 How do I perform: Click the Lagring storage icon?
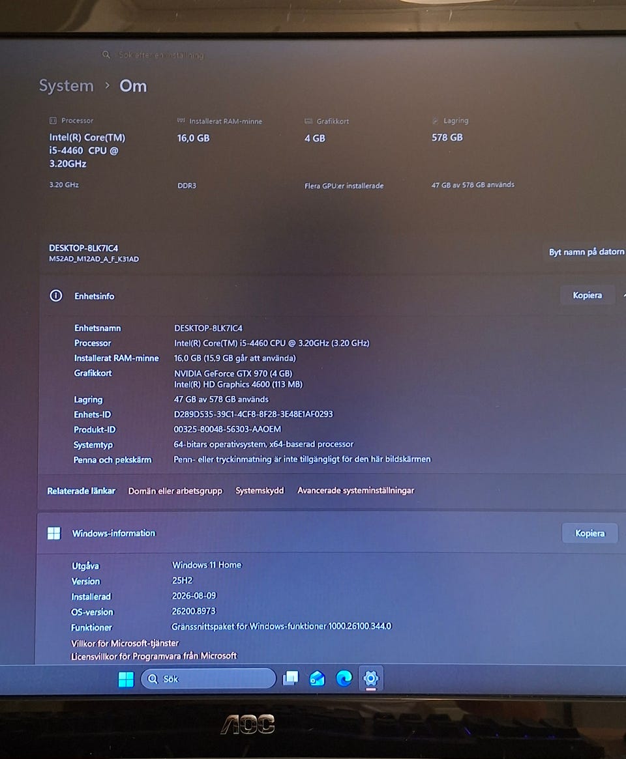pos(435,121)
